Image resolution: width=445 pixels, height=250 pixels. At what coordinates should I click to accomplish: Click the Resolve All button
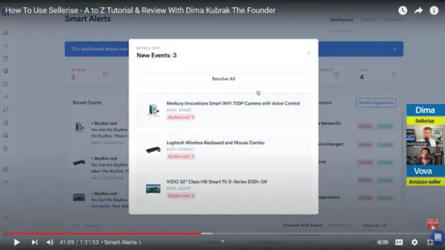[x=224, y=79]
